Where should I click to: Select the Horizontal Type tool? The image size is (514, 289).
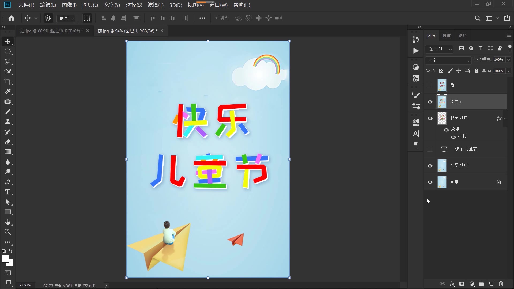click(x=7, y=192)
